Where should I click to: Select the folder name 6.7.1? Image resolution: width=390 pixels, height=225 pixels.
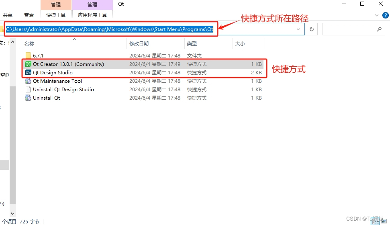point(38,55)
